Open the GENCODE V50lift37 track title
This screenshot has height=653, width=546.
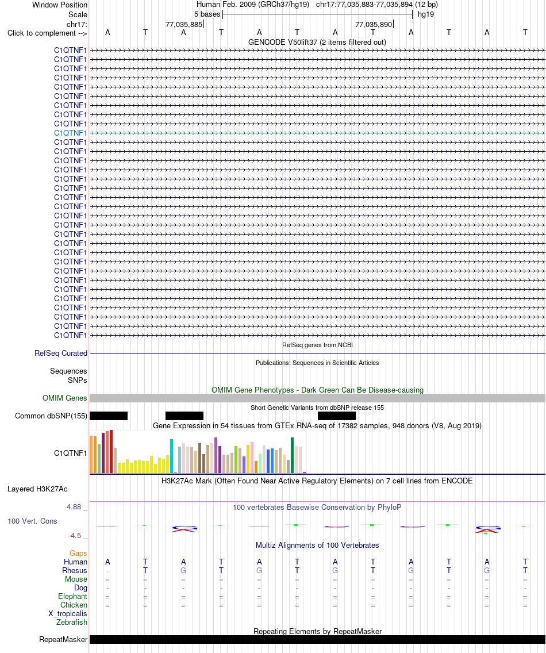pos(317,42)
